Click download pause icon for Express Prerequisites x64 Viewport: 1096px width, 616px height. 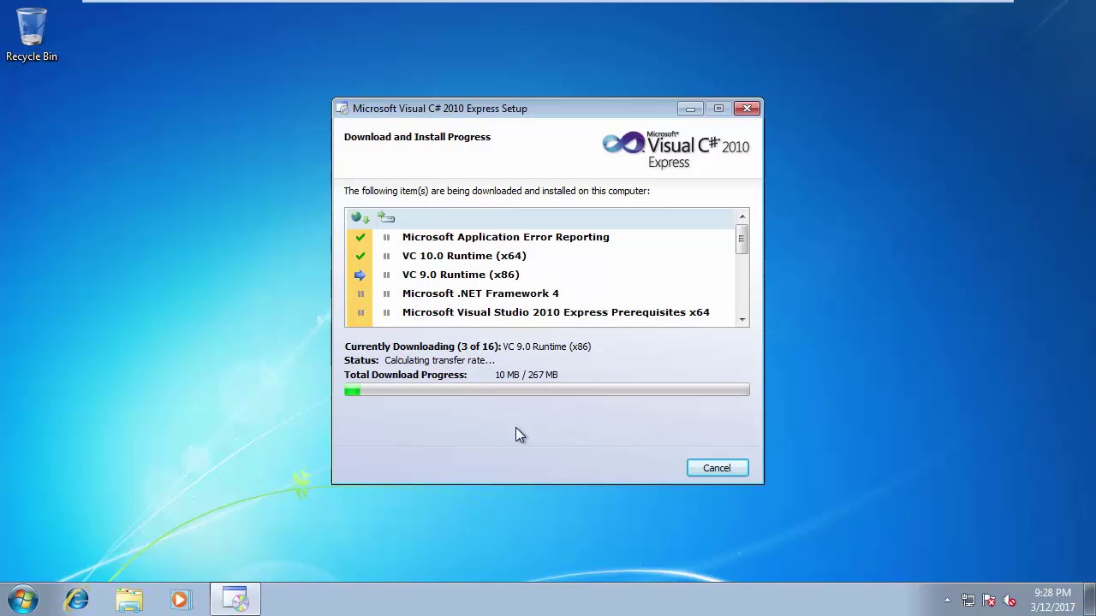click(360, 312)
